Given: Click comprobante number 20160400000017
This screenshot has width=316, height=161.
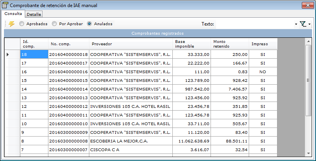Looking at the screenshot, I should point(68,63).
